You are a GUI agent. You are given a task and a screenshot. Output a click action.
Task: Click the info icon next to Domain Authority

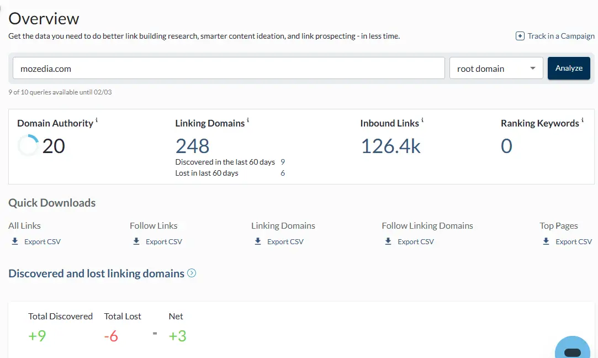(x=95, y=119)
